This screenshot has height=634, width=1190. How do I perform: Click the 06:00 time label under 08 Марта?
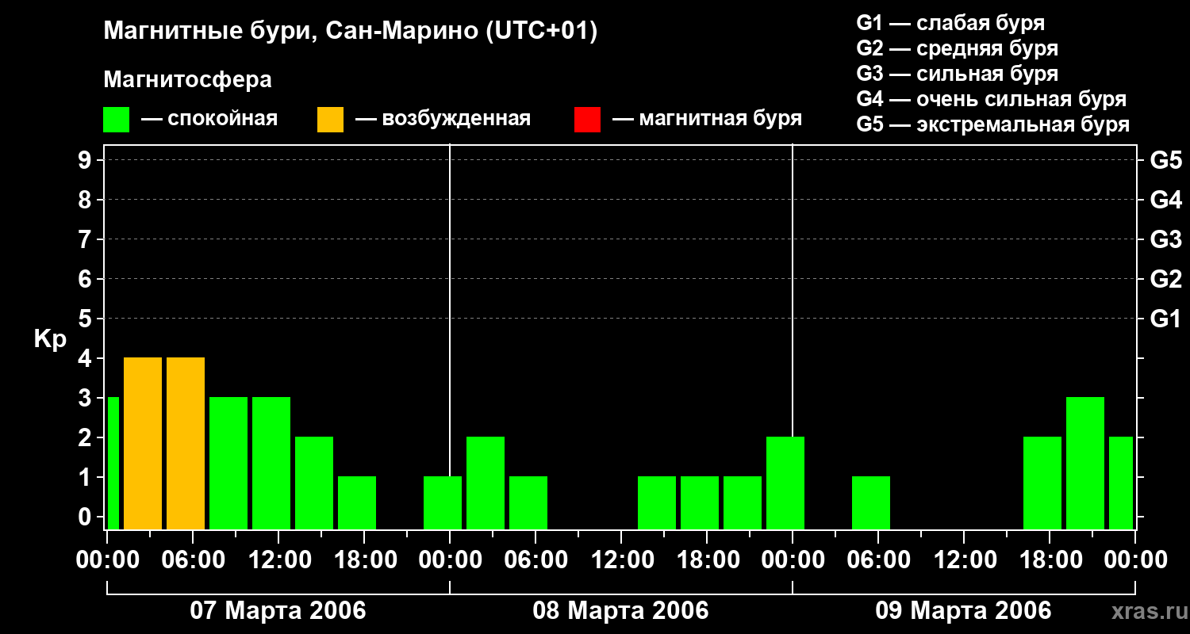pyautogui.click(x=535, y=560)
